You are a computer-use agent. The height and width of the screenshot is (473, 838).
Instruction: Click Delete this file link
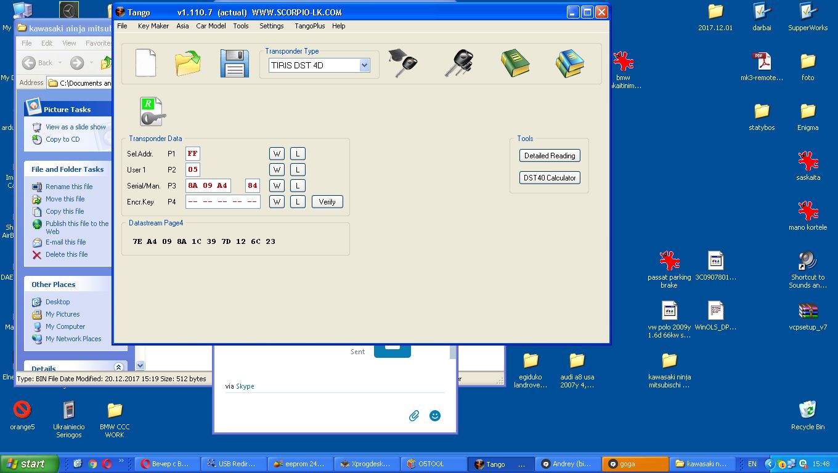(x=67, y=254)
